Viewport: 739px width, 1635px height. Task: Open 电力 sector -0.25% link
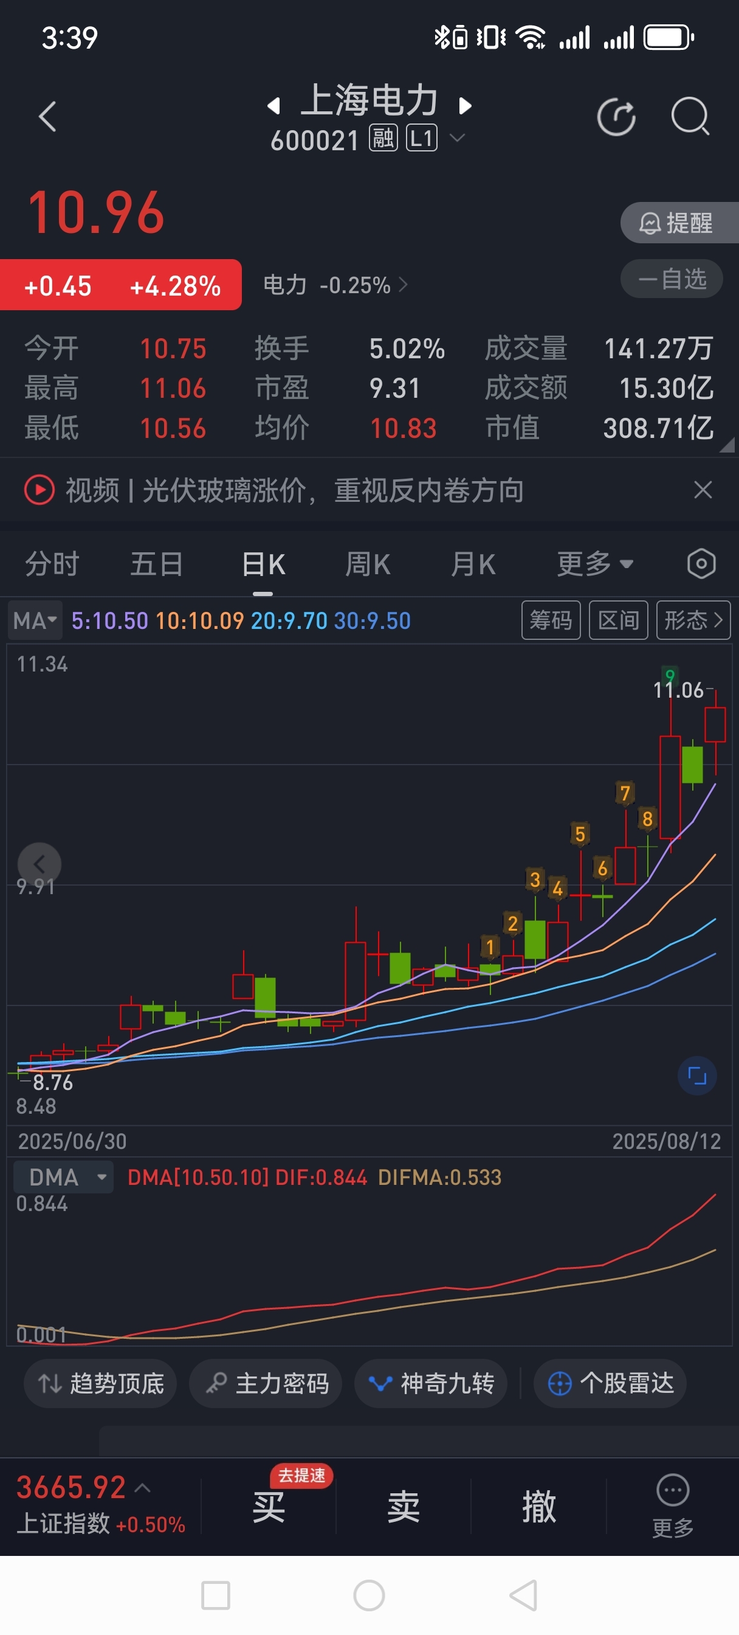coord(335,285)
